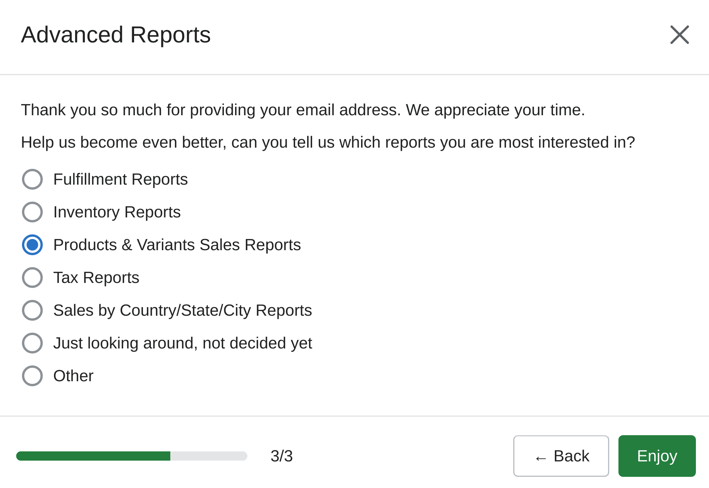
Task: Deselect Products & Variants Sales Reports radio
Action: pos(32,244)
